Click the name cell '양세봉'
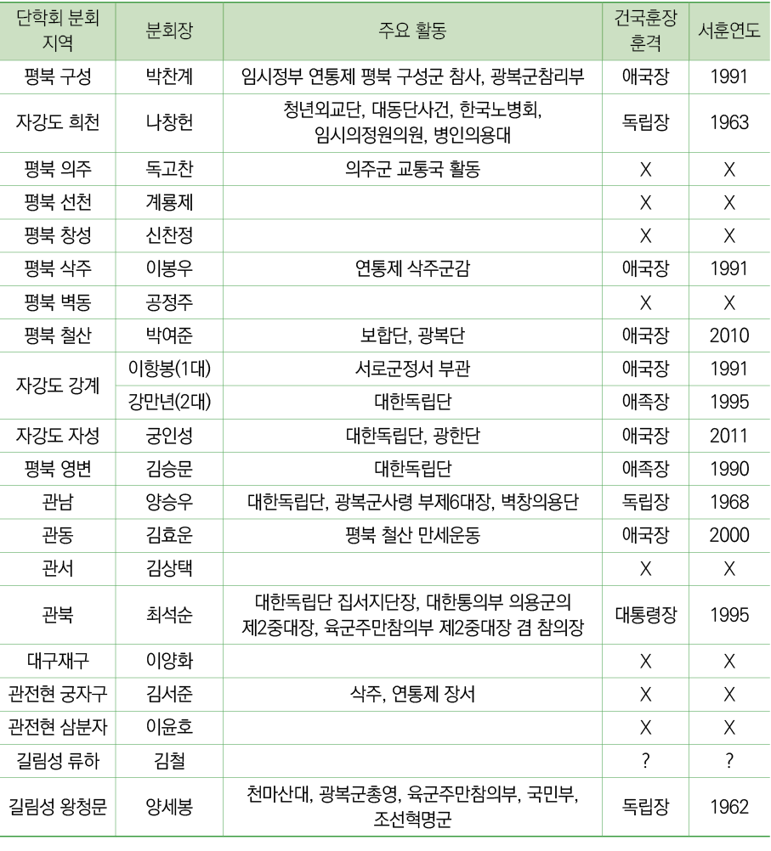The height and width of the screenshot is (851, 771). [x=169, y=806]
